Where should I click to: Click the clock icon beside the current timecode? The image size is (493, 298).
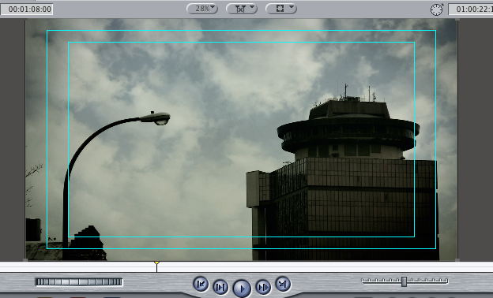click(437, 9)
